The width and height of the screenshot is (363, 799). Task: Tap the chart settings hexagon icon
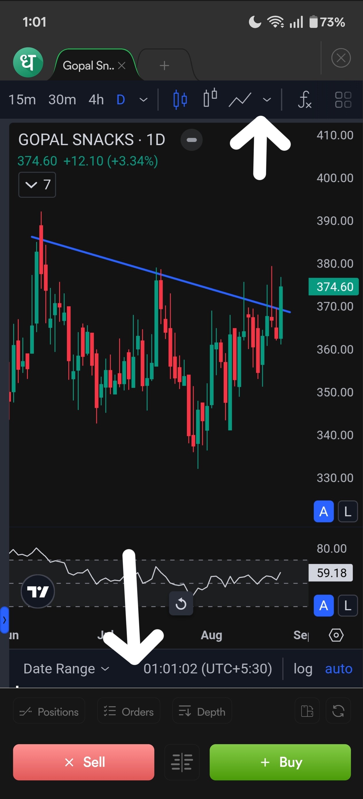tap(336, 635)
